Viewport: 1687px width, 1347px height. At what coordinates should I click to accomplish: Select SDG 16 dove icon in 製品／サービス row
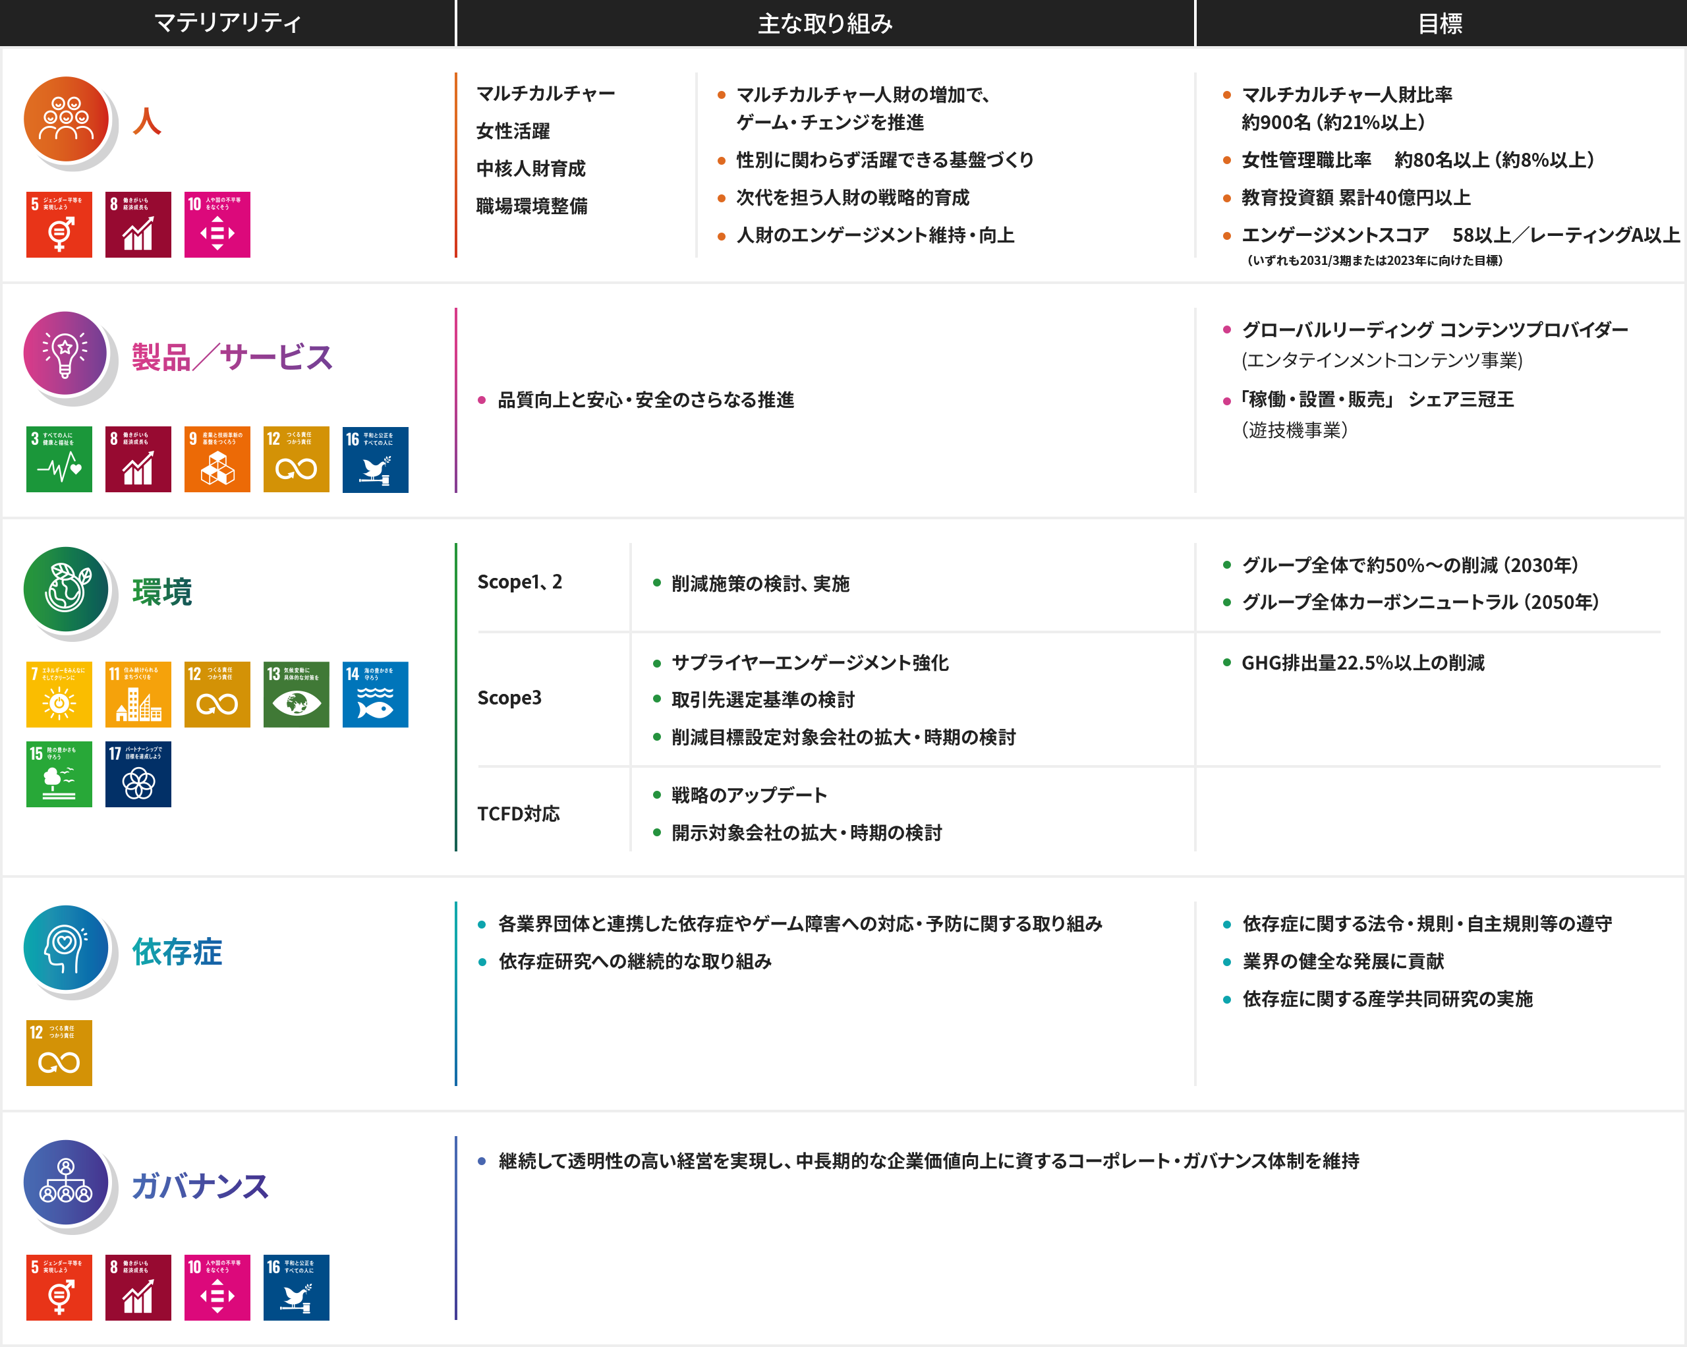376,459
